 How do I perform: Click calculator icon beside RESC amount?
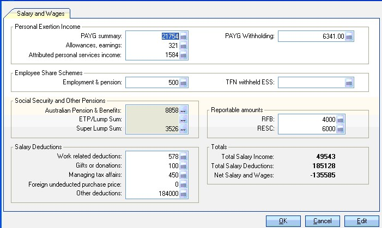[341, 130]
